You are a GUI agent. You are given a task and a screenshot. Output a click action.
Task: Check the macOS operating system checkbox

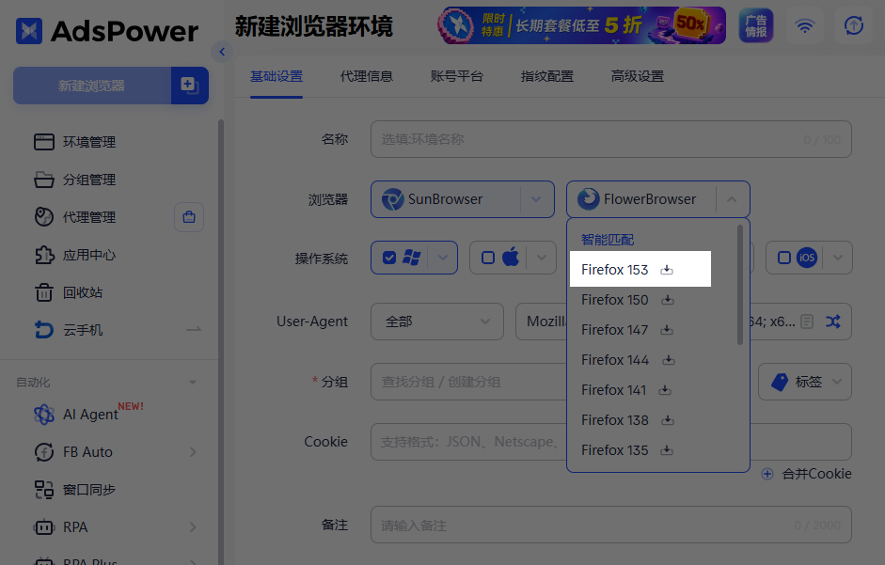(488, 258)
